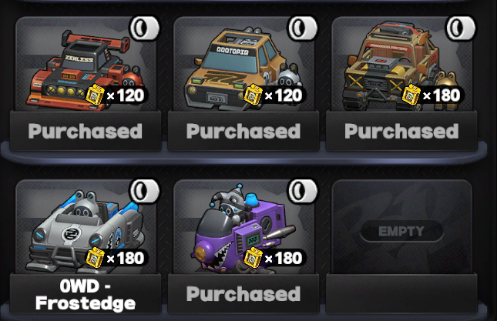This screenshot has width=497, height=321.
Task: Click the gold fuel can icon on the brown truck
Action: click(411, 95)
